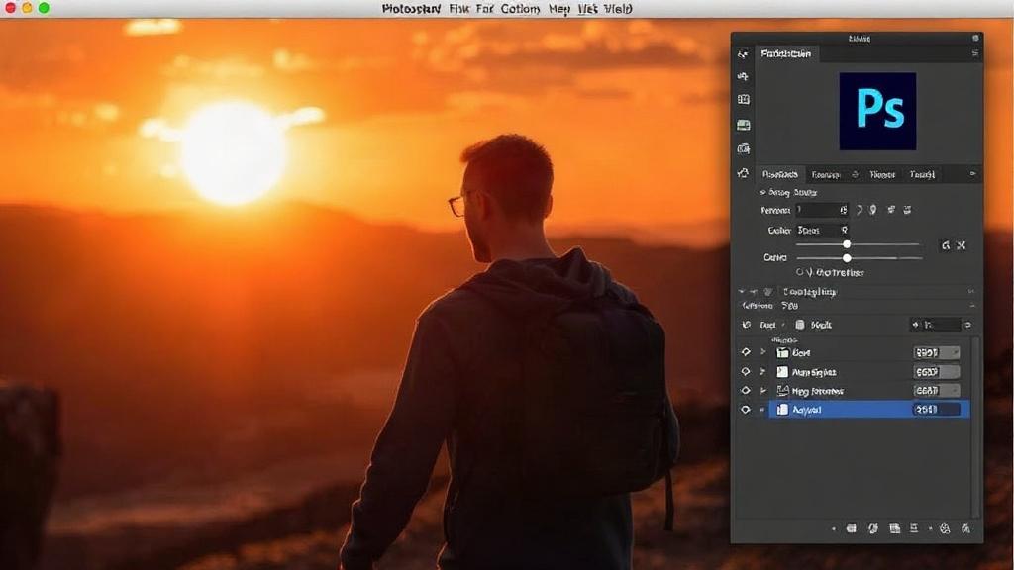Screen dimensions: 1014x570
Task: Open the opacity dropdown on the second layer row
Action: point(937,372)
